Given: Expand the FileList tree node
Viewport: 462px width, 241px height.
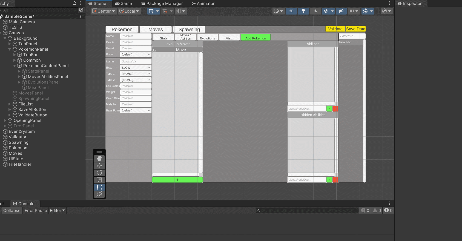Looking at the screenshot, I should tap(10, 104).
